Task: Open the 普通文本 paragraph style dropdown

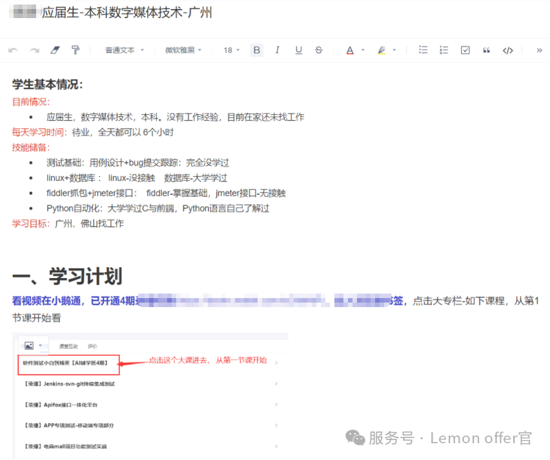Action: (x=125, y=50)
